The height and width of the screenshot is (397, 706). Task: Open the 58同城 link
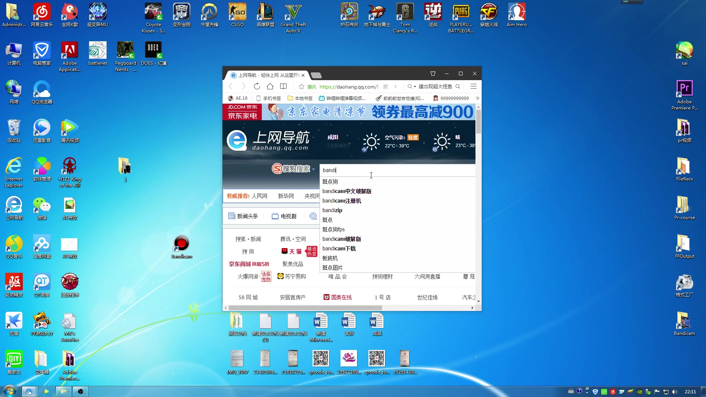248,297
